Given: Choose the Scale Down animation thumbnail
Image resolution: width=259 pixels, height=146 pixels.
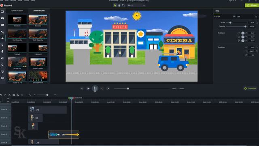Looking at the screenshot, I should pos(38,62).
